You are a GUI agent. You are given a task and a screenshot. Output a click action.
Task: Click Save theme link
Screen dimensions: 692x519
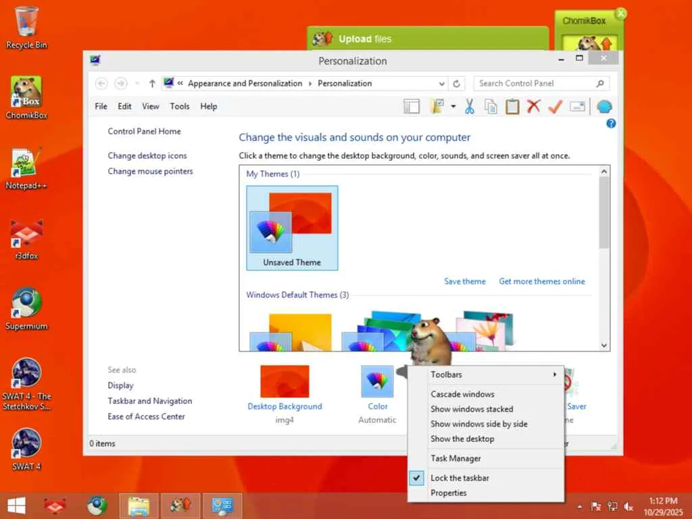[465, 282]
